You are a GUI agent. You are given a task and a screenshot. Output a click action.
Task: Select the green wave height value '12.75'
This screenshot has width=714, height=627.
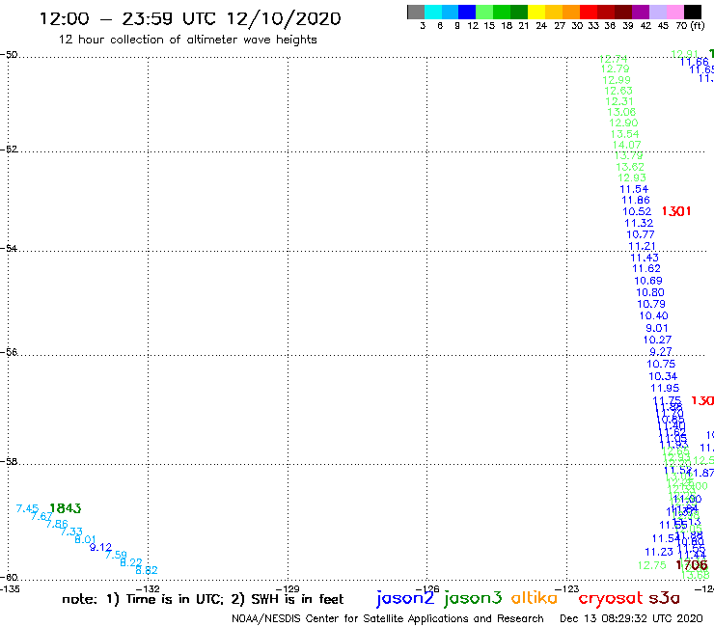[x=651, y=565]
